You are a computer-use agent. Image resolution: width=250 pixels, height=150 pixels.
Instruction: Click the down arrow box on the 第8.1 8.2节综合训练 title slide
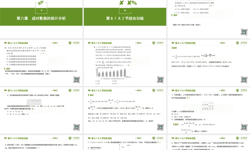125,11
